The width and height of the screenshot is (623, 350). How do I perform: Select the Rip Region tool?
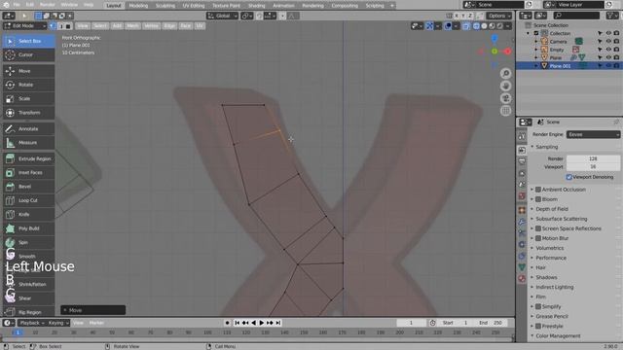click(28, 312)
